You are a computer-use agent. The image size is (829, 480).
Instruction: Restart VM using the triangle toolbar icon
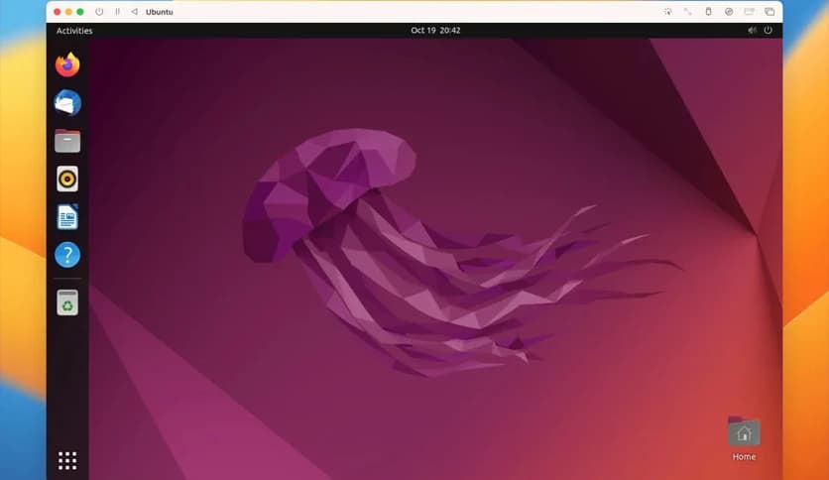click(134, 12)
